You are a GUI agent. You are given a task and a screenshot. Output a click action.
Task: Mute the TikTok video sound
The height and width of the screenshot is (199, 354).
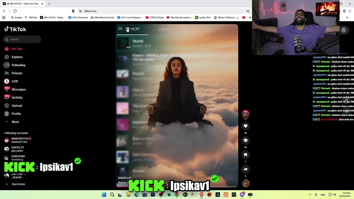pyautogui.click(x=120, y=29)
